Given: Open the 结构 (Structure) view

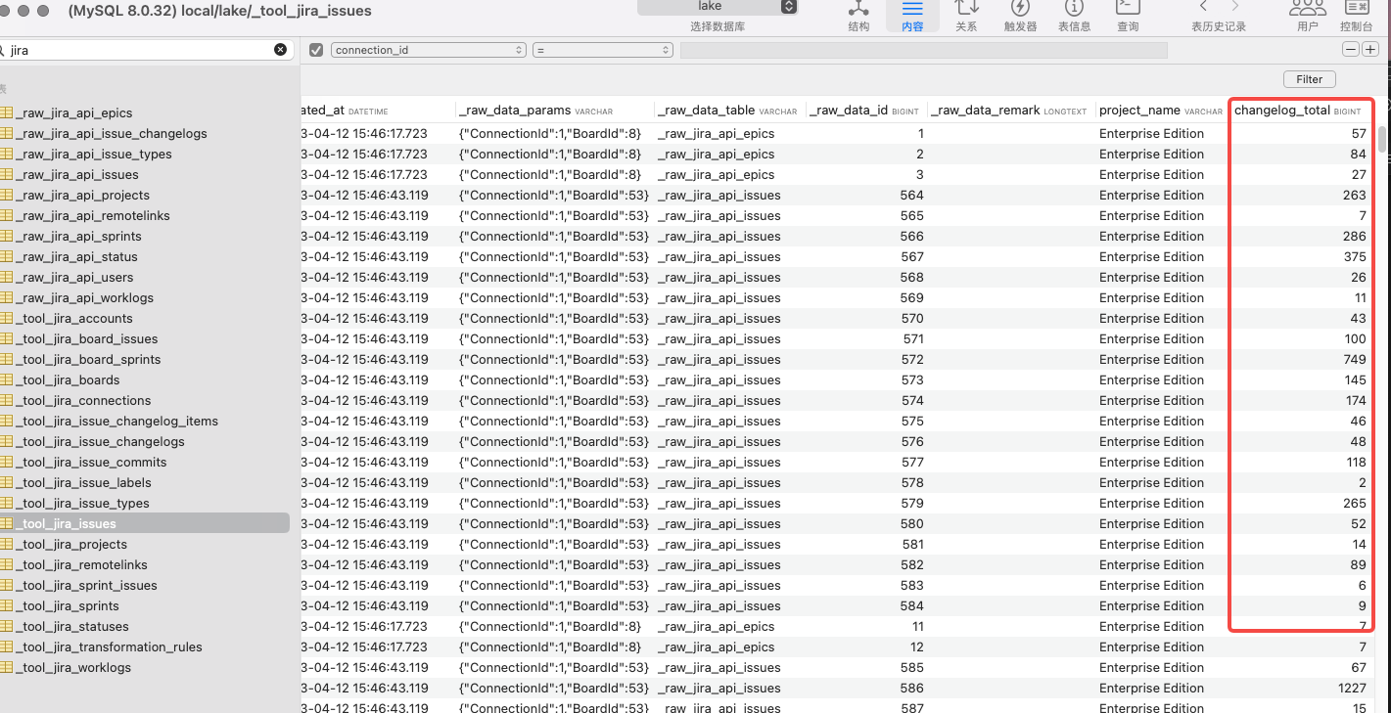Looking at the screenshot, I should click(x=858, y=17).
